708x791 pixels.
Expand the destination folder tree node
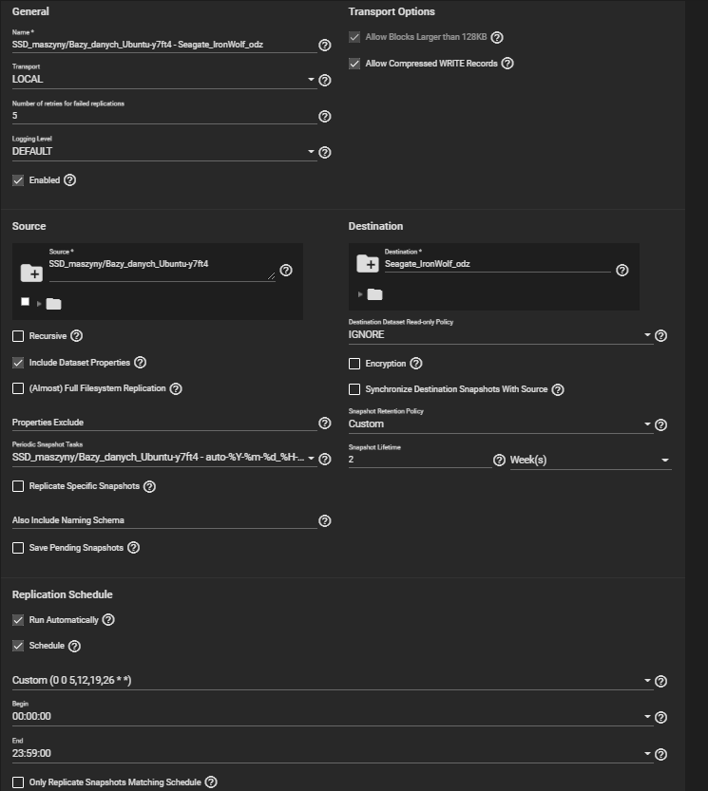360,294
